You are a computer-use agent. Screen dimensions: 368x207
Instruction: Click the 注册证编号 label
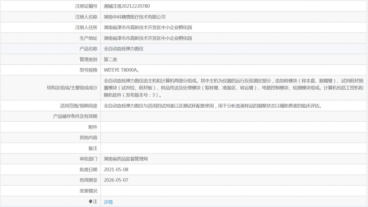86,6
